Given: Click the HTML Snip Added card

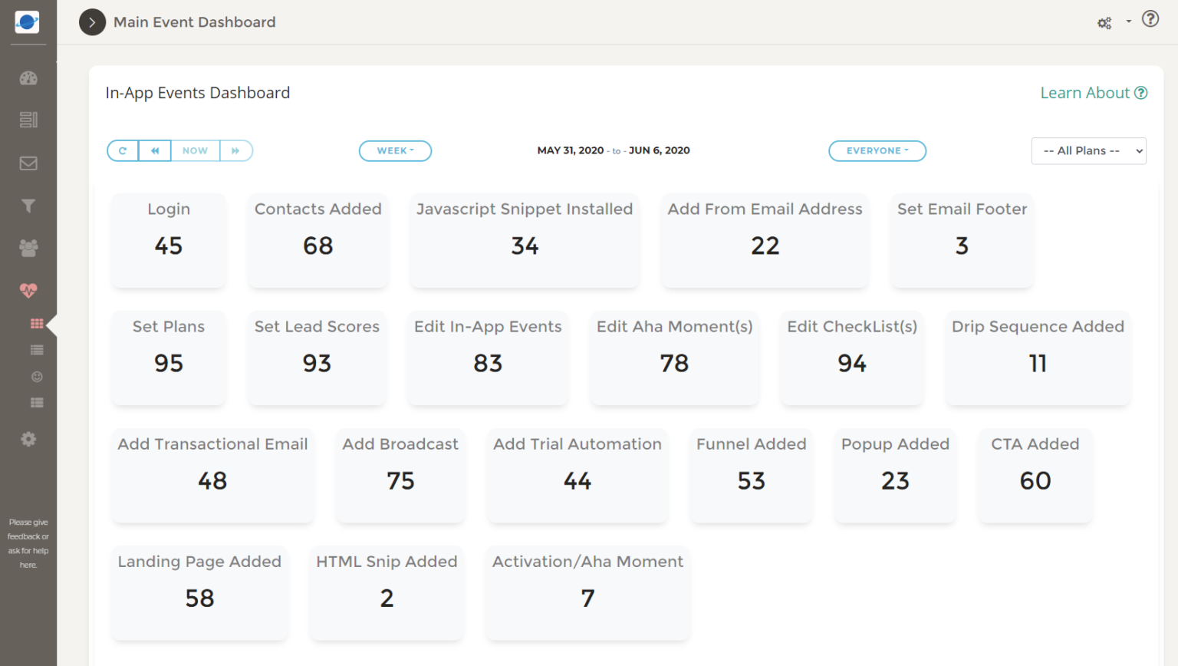Looking at the screenshot, I should tap(387, 592).
